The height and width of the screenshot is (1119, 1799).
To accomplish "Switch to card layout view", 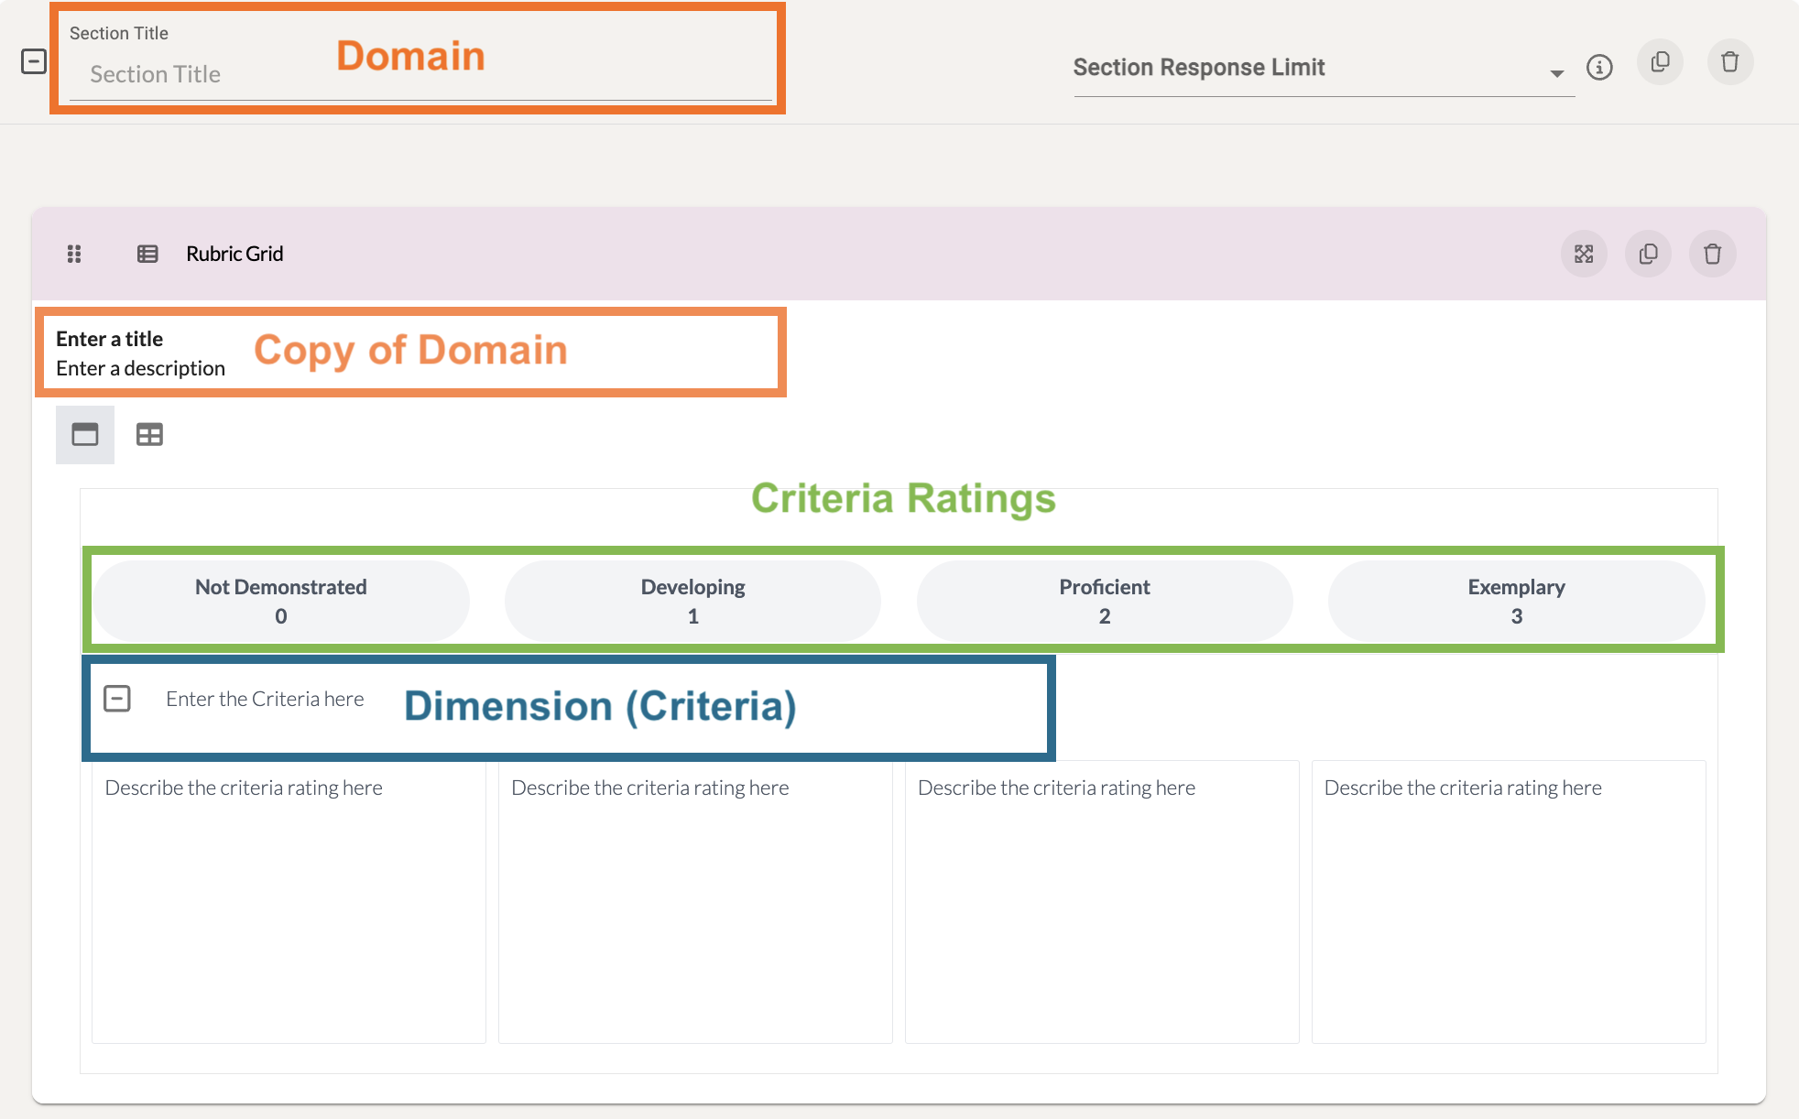I will pyautogui.click(x=85, y=434).
